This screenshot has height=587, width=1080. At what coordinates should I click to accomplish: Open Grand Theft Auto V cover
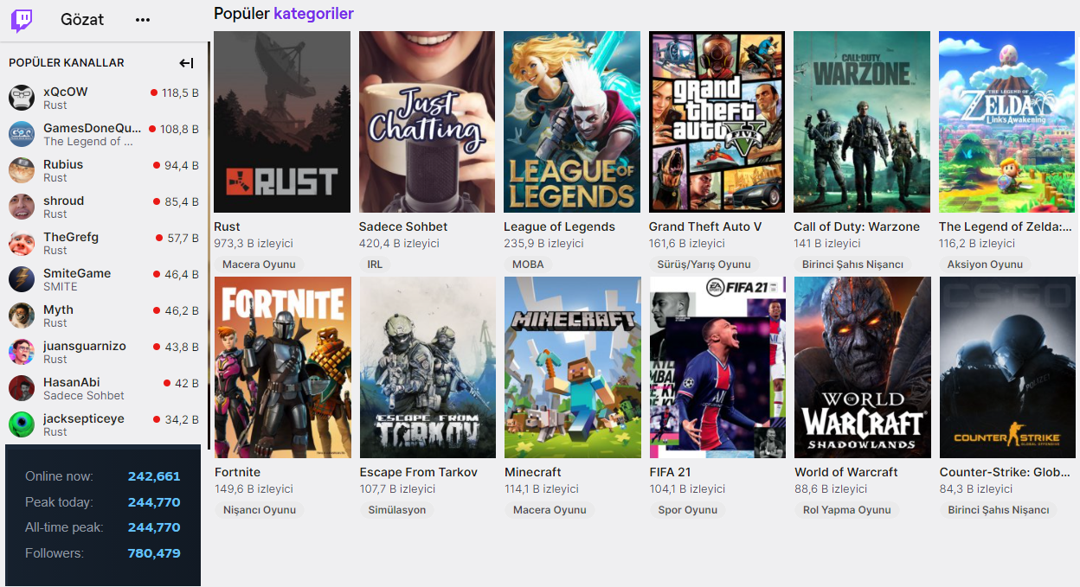coord(717,122)
